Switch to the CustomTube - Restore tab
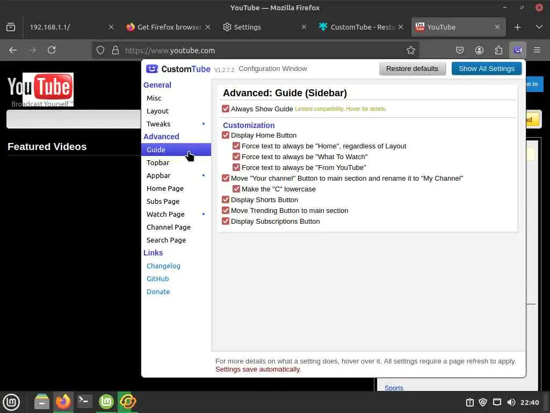The height and width of the screenshot is (413, 550). [361, 27]
